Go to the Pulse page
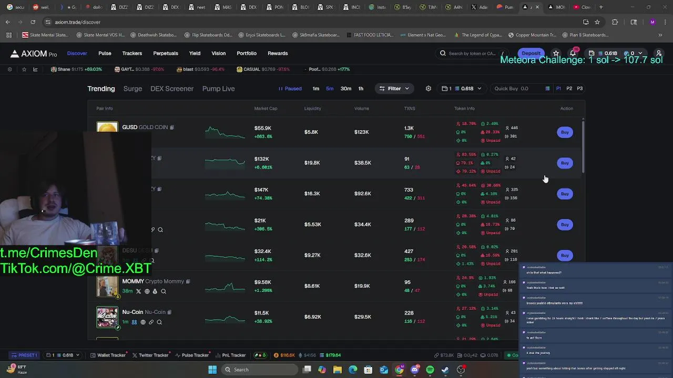 (x=105, y=53)
